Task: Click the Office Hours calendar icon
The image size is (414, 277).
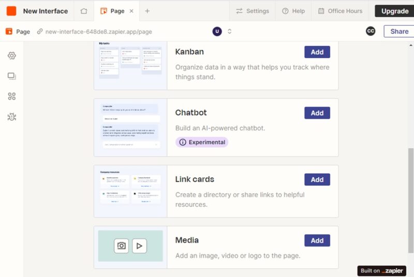Action: tap(321, 11)
